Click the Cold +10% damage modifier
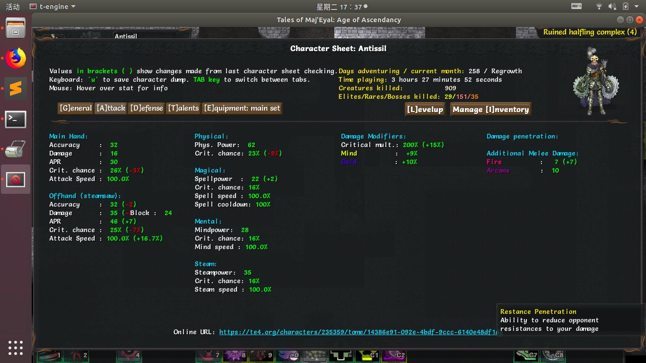The height and width of the screenshot is (363, 646). (x=379, y=162)
